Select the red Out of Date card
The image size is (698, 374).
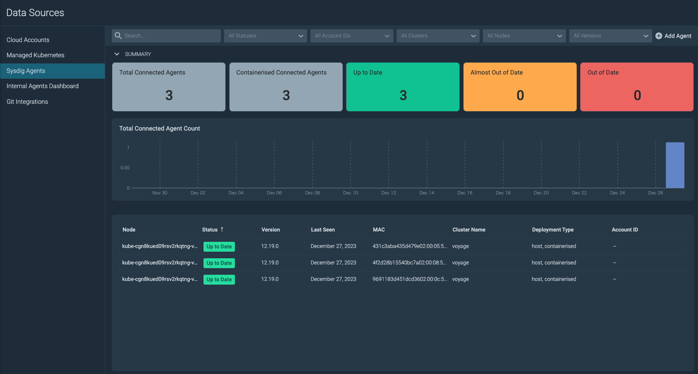pos(637,87)
